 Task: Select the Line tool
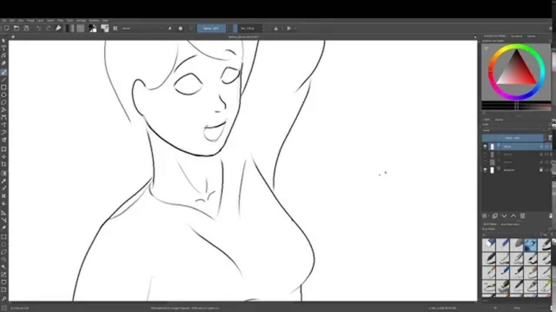pos(4,80)
